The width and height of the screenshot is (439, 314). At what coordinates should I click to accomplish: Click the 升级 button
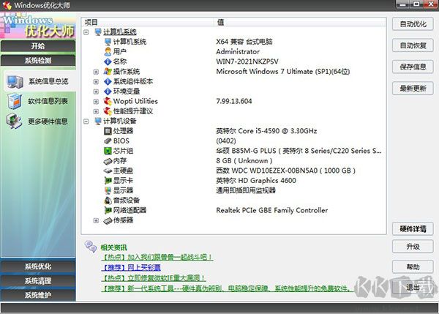[x=413, y=247]
